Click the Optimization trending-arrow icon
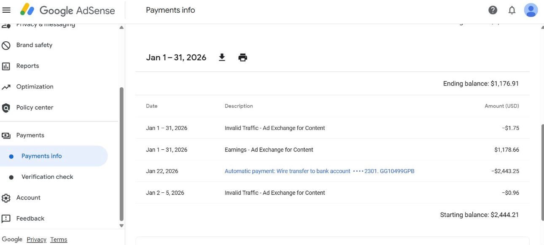Screen dimensions: 544x245 [6, 86]
